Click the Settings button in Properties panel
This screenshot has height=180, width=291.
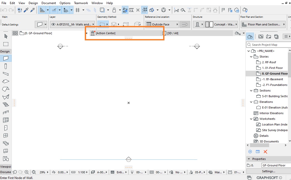[x=269, y=171]
